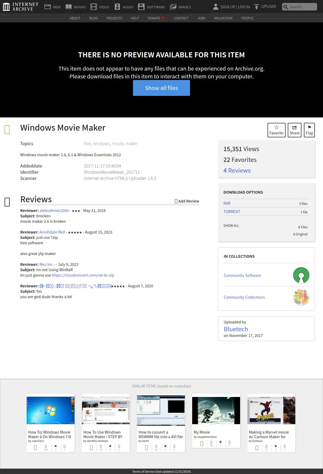
Task: Click media type icon on dorothy tutorials card
Action: [91, 448]
